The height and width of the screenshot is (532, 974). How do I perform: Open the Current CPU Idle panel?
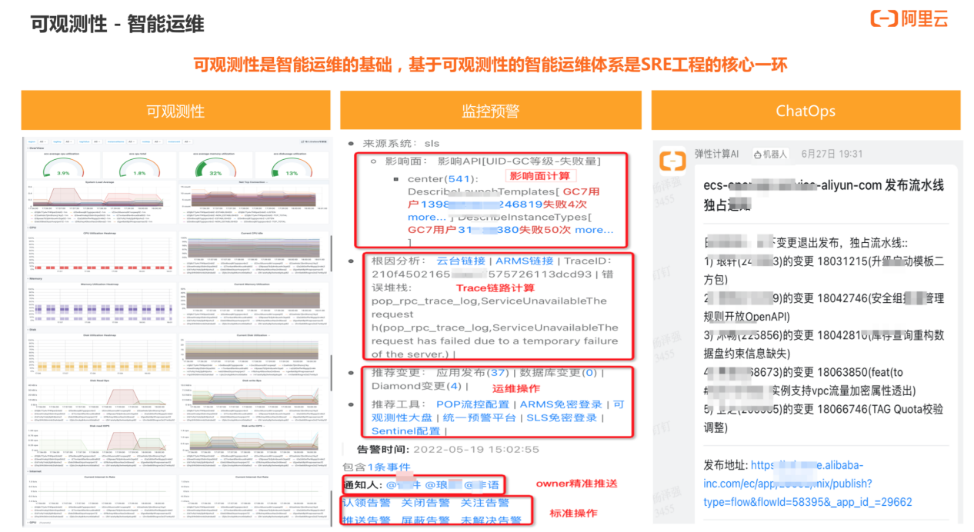pos(254,253)
